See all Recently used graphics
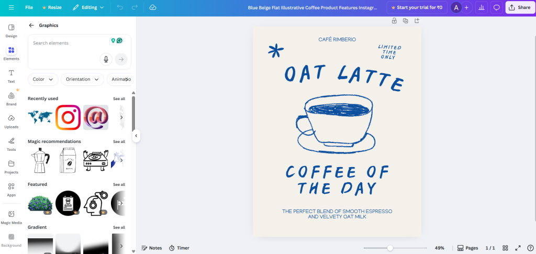Image resolution: width=536 pixels, height=254 pixels. coord(119,99)
